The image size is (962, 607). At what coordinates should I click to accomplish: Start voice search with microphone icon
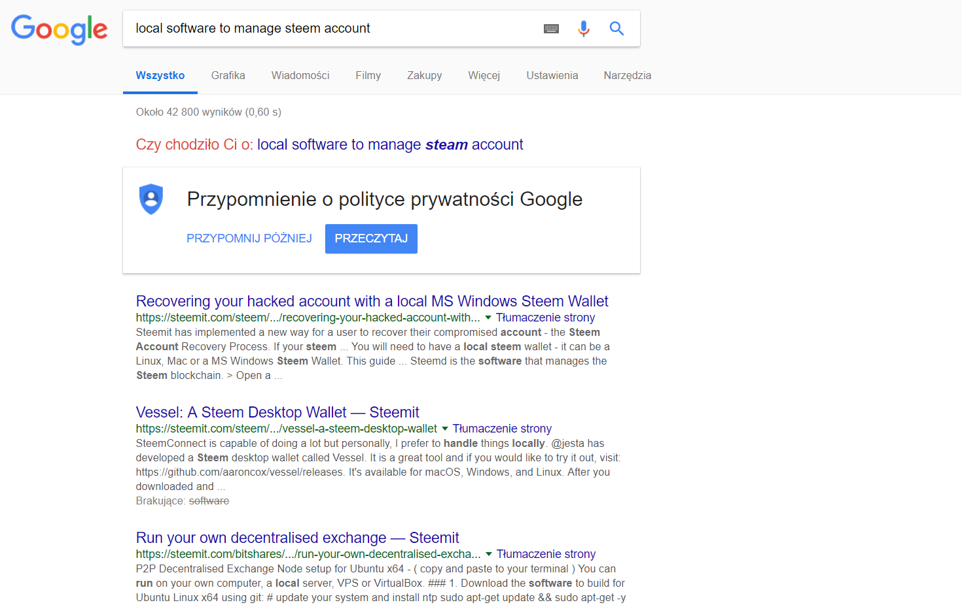[x=584, y=29]
